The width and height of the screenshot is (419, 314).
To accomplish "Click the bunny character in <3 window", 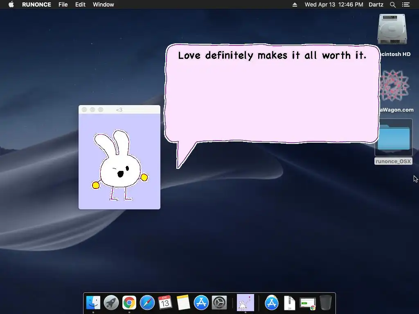I will pyautogui.click(x=119, y=165).
